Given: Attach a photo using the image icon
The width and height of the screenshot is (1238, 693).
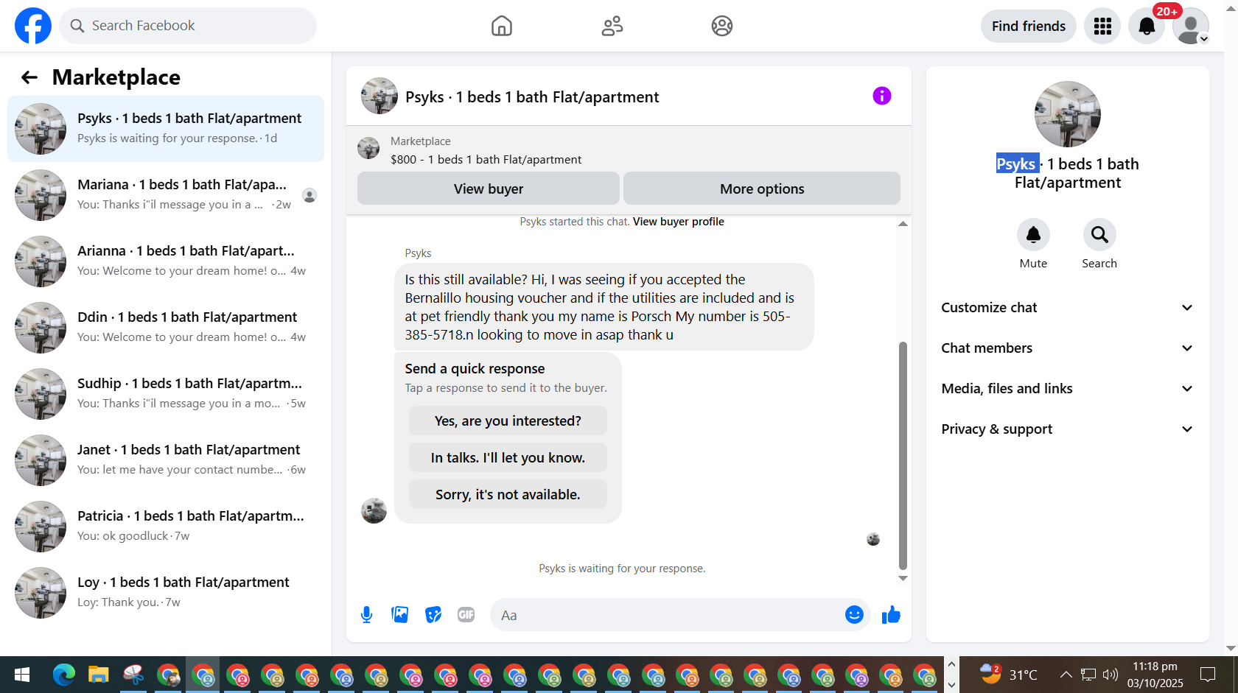Looking at the screenshot, I should click(400, 615).
